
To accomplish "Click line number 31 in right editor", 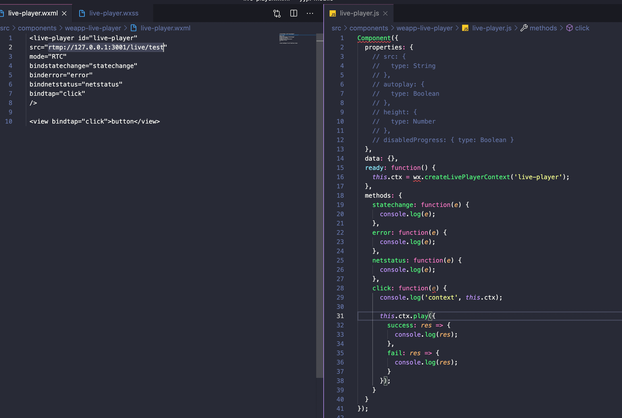I will coord(340,316).
